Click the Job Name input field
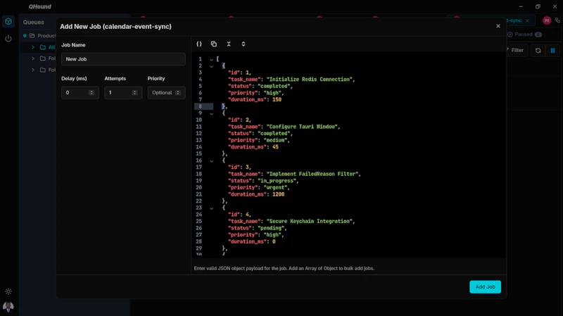The image size is (563, 316). coord(123,59)
